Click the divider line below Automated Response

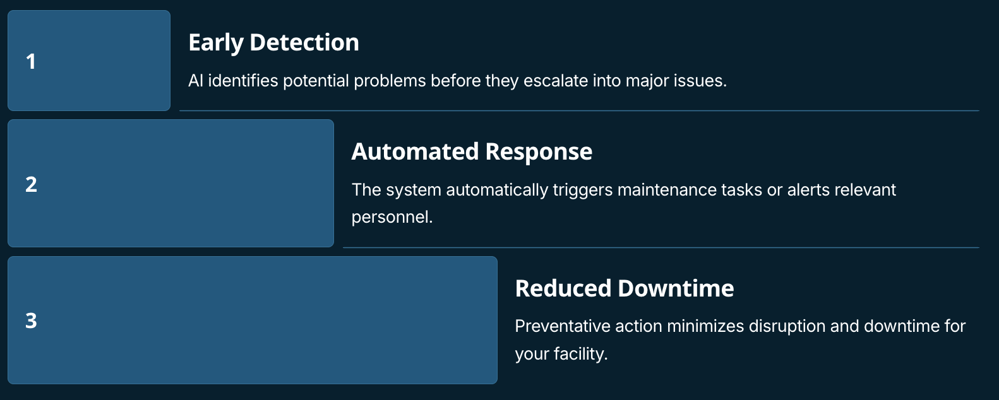(x=661, y=247)
